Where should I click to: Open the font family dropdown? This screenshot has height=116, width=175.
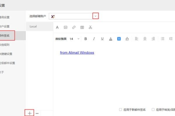[x=61, y=39]
